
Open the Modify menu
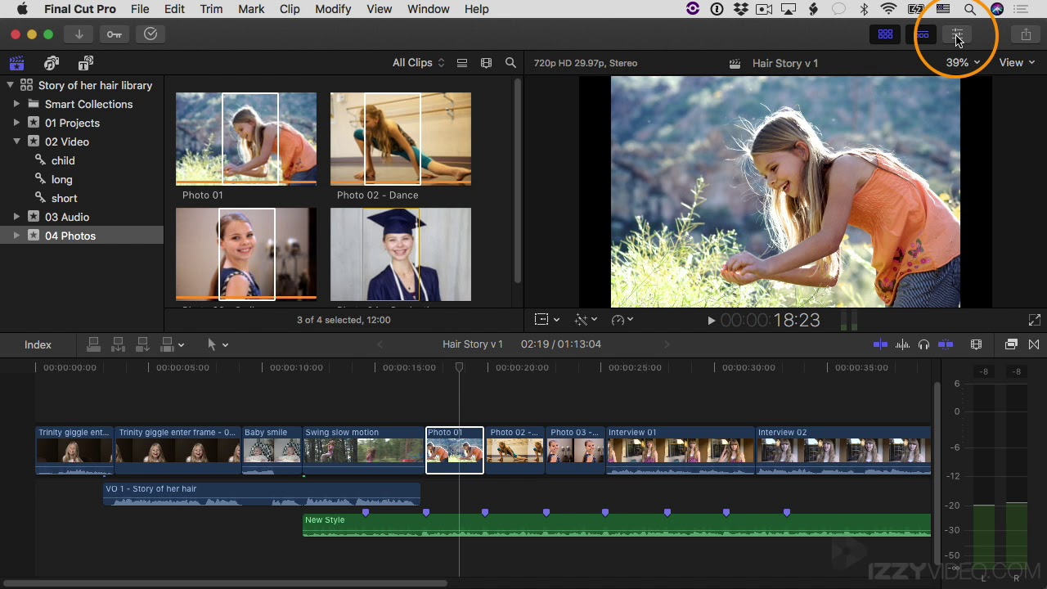333,9
